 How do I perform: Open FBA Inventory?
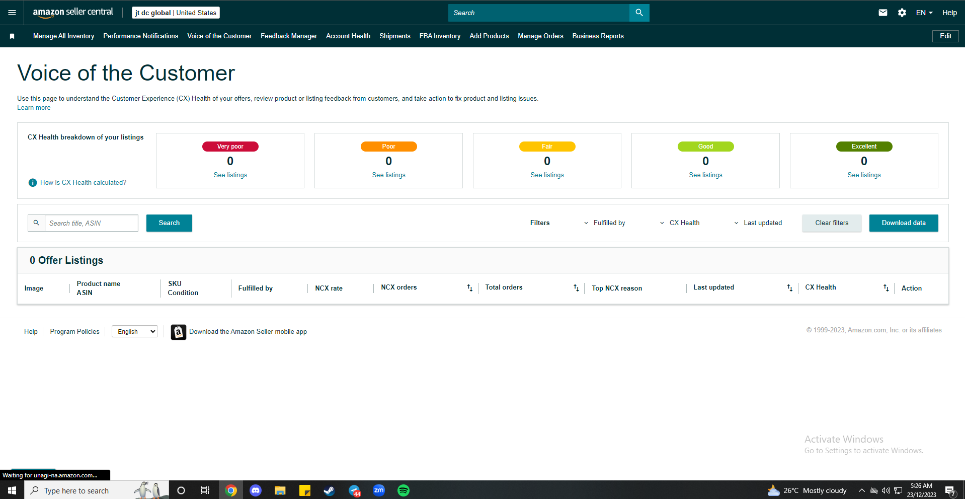(440, 36)
